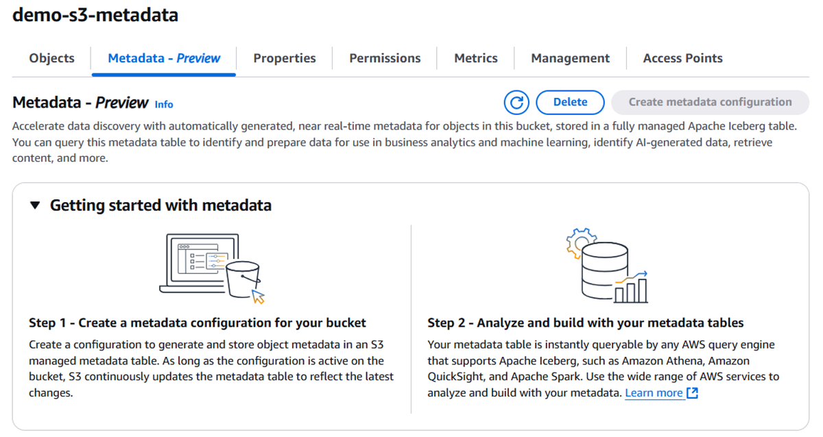The image size is (823, 437).
Task: Open the Objects tab
Action: point(51,58)
